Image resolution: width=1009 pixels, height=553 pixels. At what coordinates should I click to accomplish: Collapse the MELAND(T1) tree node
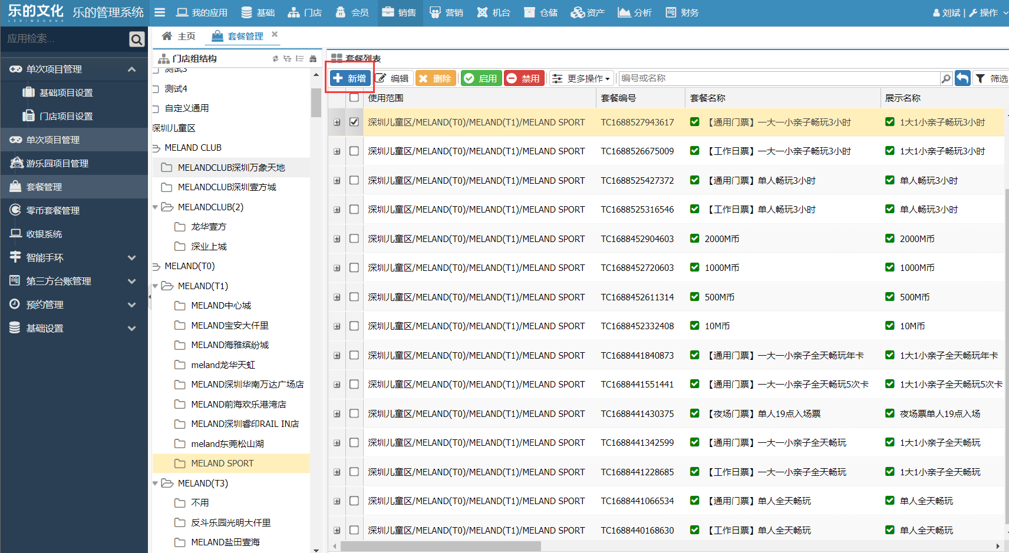pos(156,286)
